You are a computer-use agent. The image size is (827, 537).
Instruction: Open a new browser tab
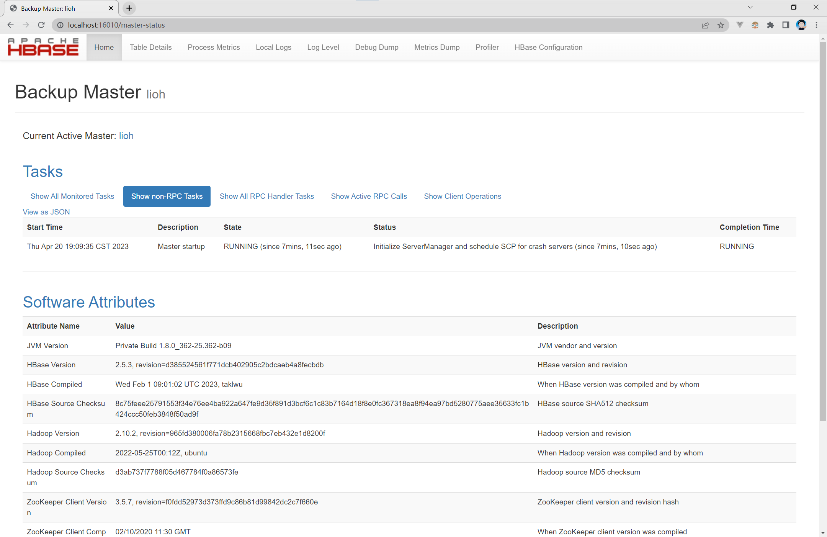click(x=129, y=8)
